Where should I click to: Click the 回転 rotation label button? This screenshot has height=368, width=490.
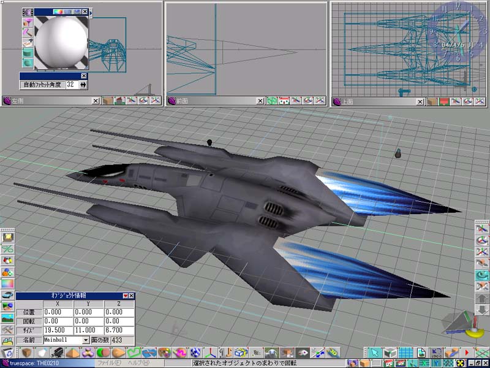pos(28,321)
